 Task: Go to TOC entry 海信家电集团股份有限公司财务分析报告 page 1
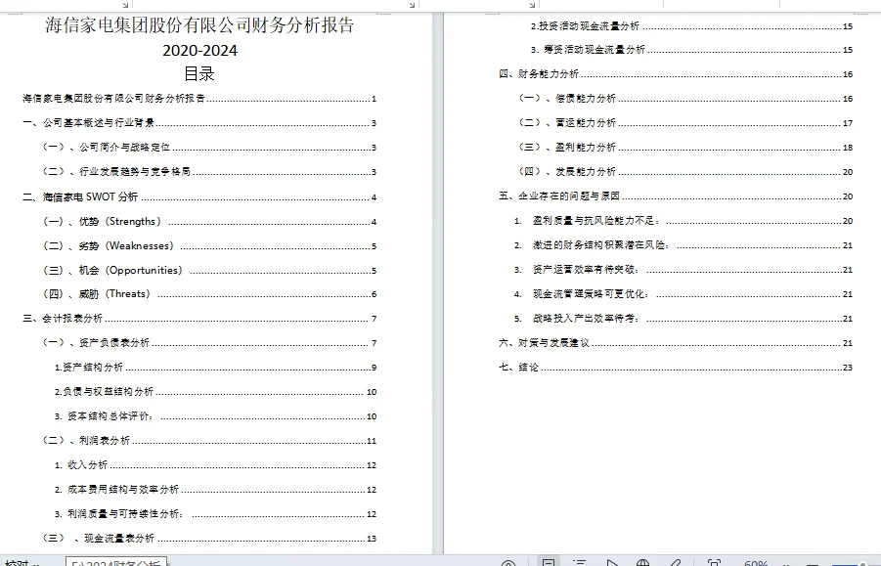pos(199,99)
